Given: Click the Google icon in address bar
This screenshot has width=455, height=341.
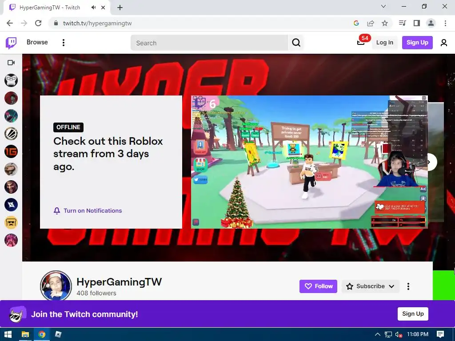Looking at the screenshot, I should (x=356, y=23).
